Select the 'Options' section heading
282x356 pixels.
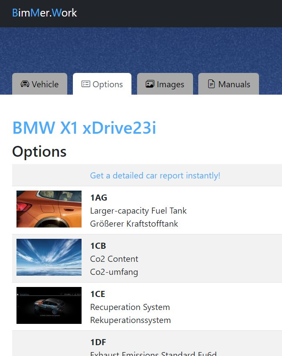(39, 152)
